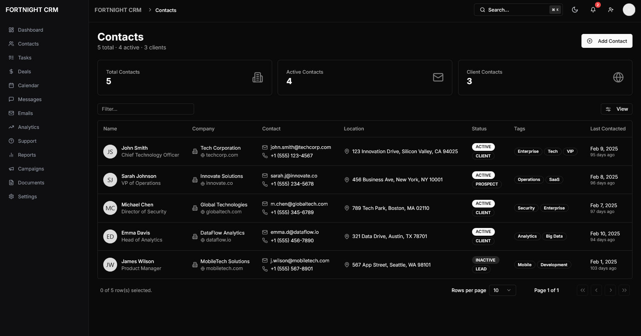
Task: Sort by the Name column header
Action: click(110, 128)
